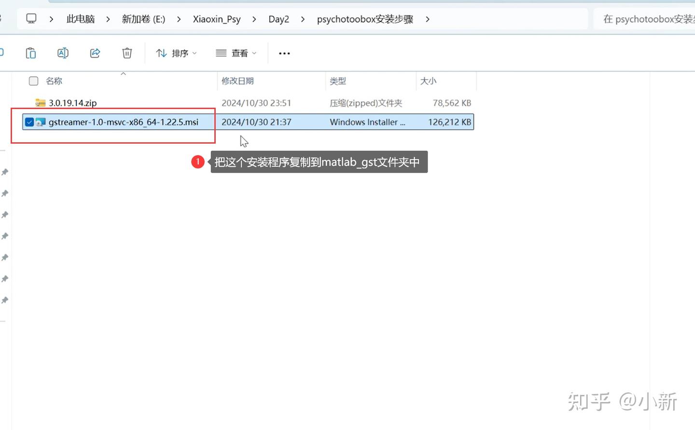Navigate to Xiaoxin_Psy in the breadcrumb path
The image size is (695, 430).
pos(216,19)
